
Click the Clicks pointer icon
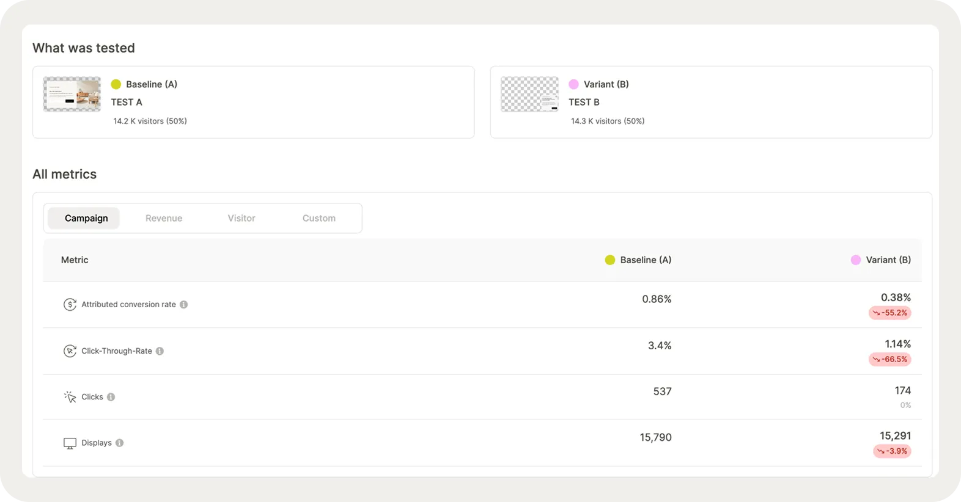[70, 397]
